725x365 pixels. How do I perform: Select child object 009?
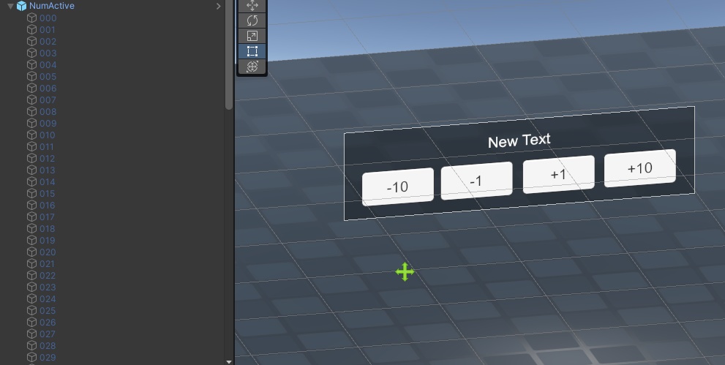[48, 124]
